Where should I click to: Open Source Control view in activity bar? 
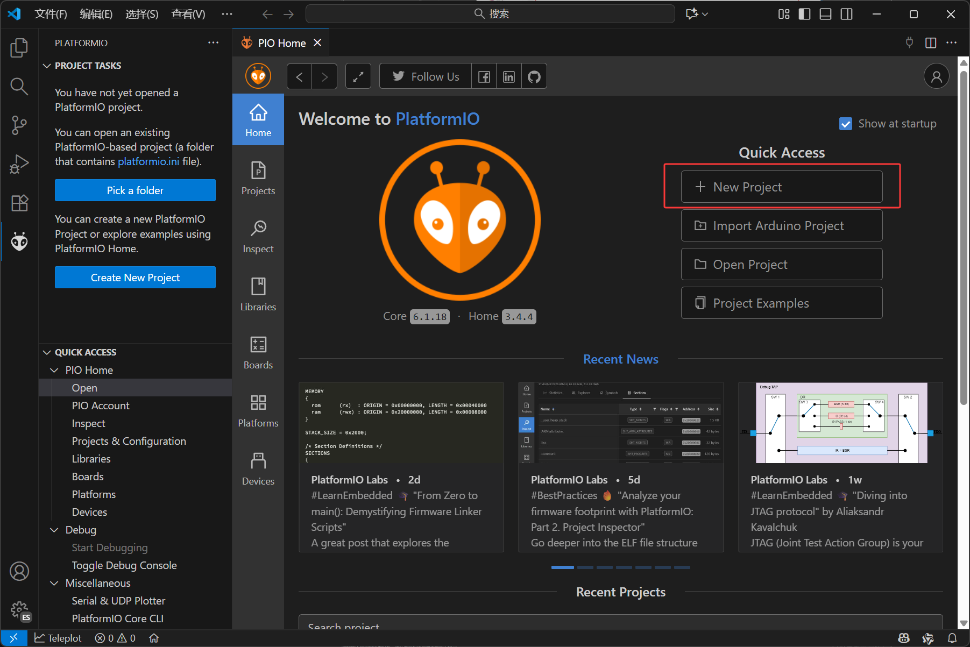pyautogui.click(x=19, y=125)
